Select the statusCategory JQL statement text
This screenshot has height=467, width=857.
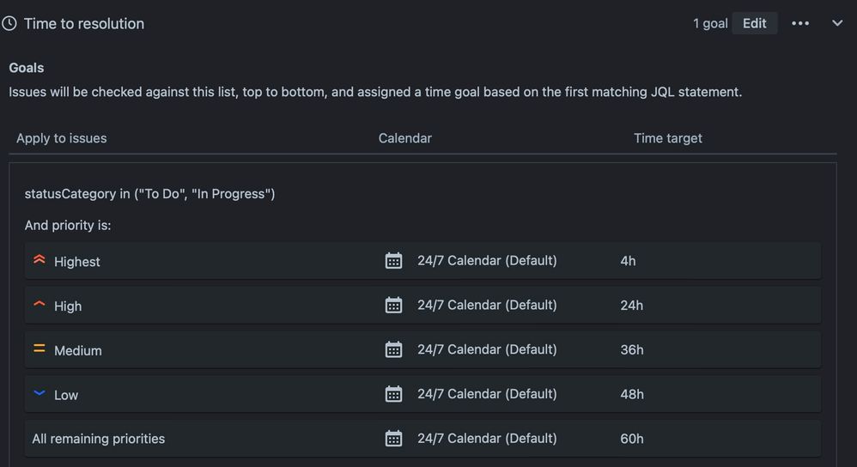click(x=150, y=194)
